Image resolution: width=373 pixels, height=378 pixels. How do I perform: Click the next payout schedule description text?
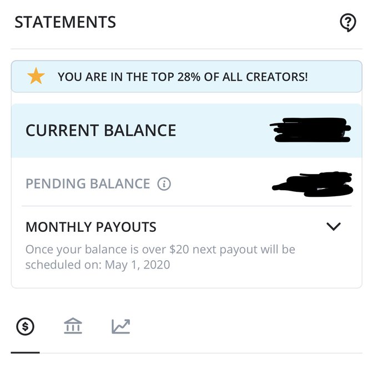(160, 257)
